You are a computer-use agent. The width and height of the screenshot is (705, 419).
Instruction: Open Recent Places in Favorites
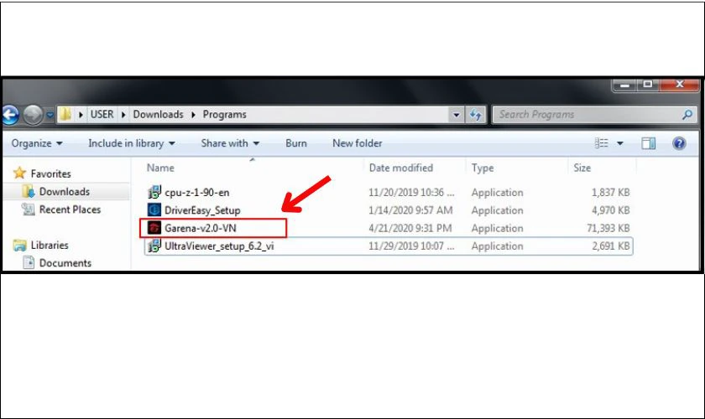70,209
